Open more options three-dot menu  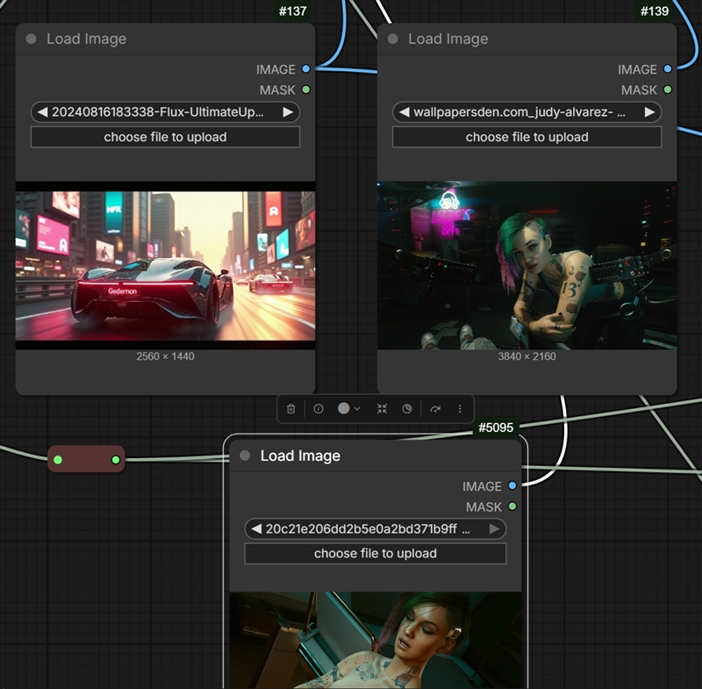point(460,409)
